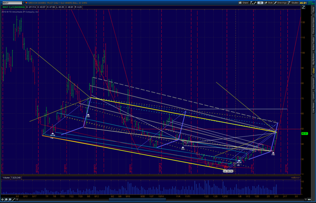Open the Times And Sales sidebar tab
This screenshot has height=203, width=316.
[314, 25]
